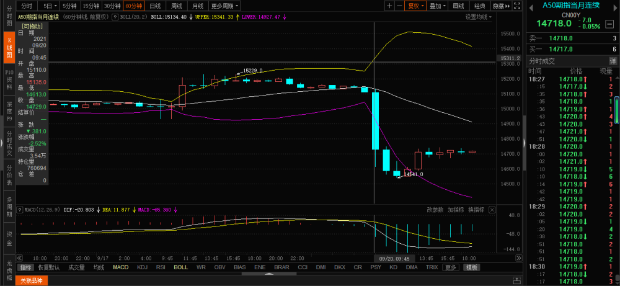Open the 关联品种 tab
Image resolution: width=620 pixels, height=286 pixels.
(x=32, y=281)
